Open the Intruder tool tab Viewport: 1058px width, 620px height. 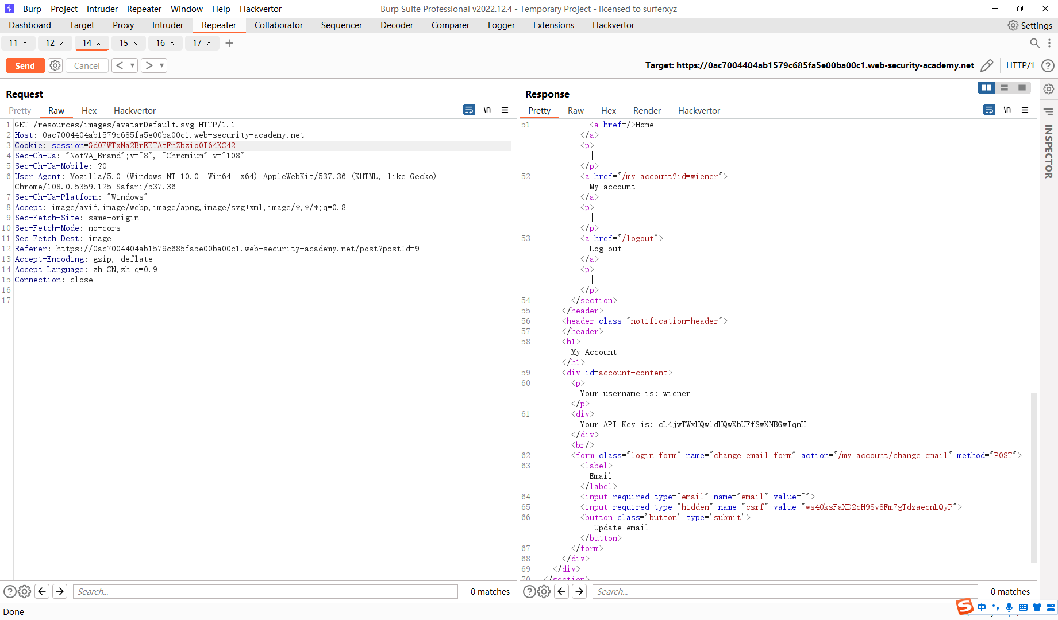click(168, 25)
